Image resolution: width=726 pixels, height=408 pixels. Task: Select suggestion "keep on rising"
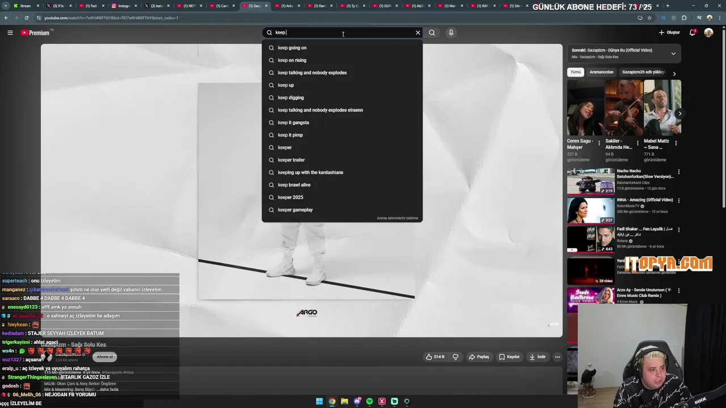(342, 60)
